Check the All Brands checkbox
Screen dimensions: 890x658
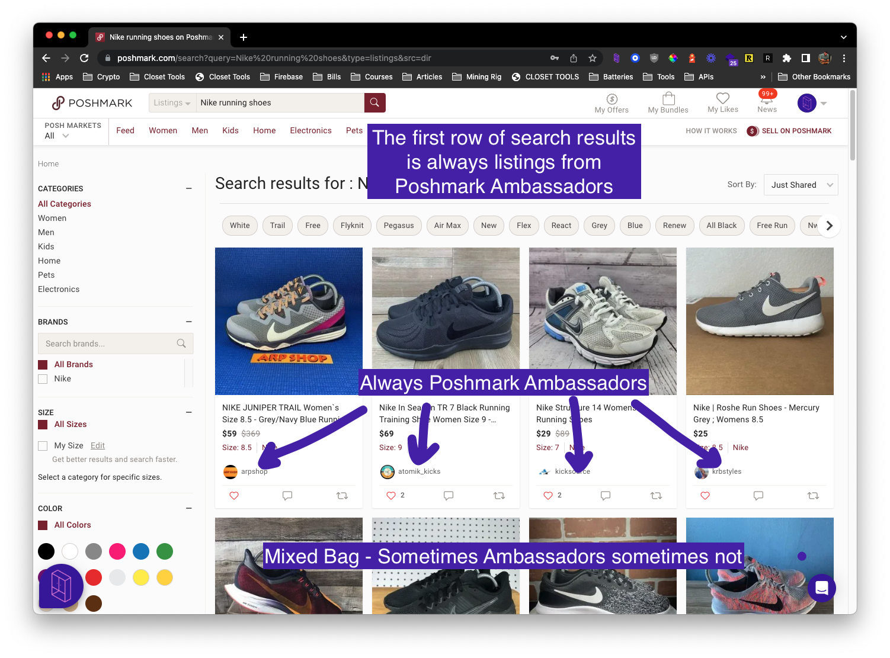(x=43, y=365)
